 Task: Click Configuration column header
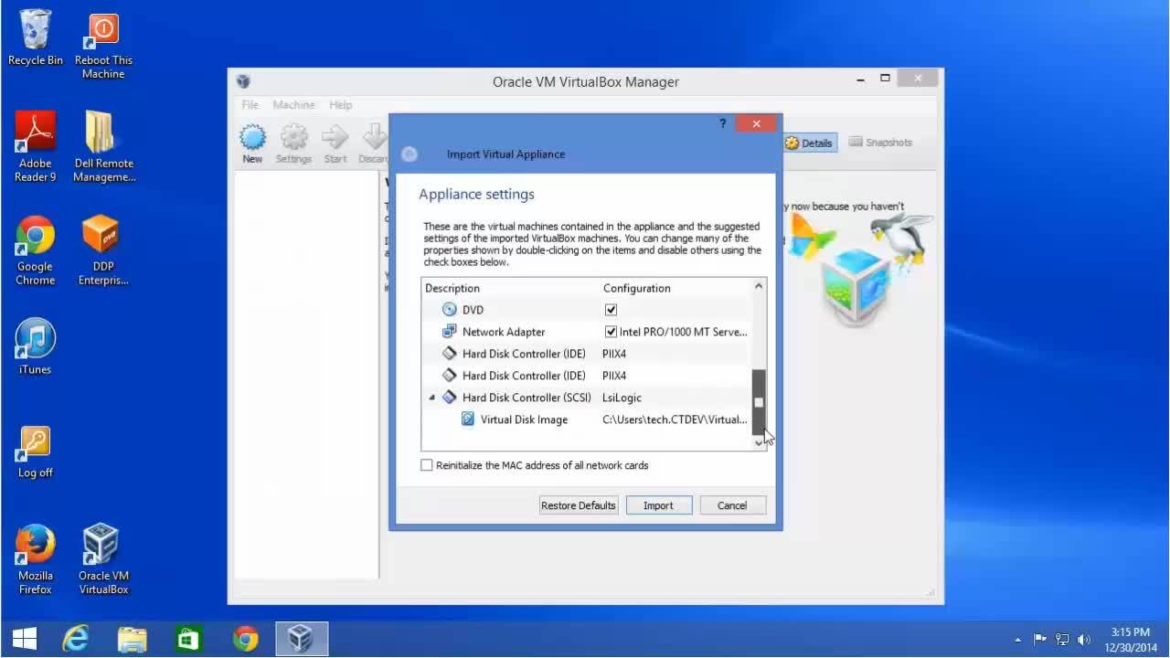637,288
